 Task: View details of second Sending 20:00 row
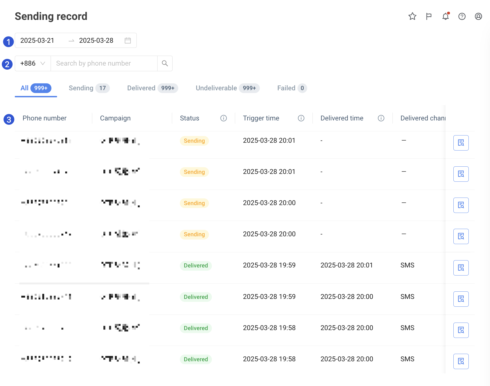tap(461, 236)
